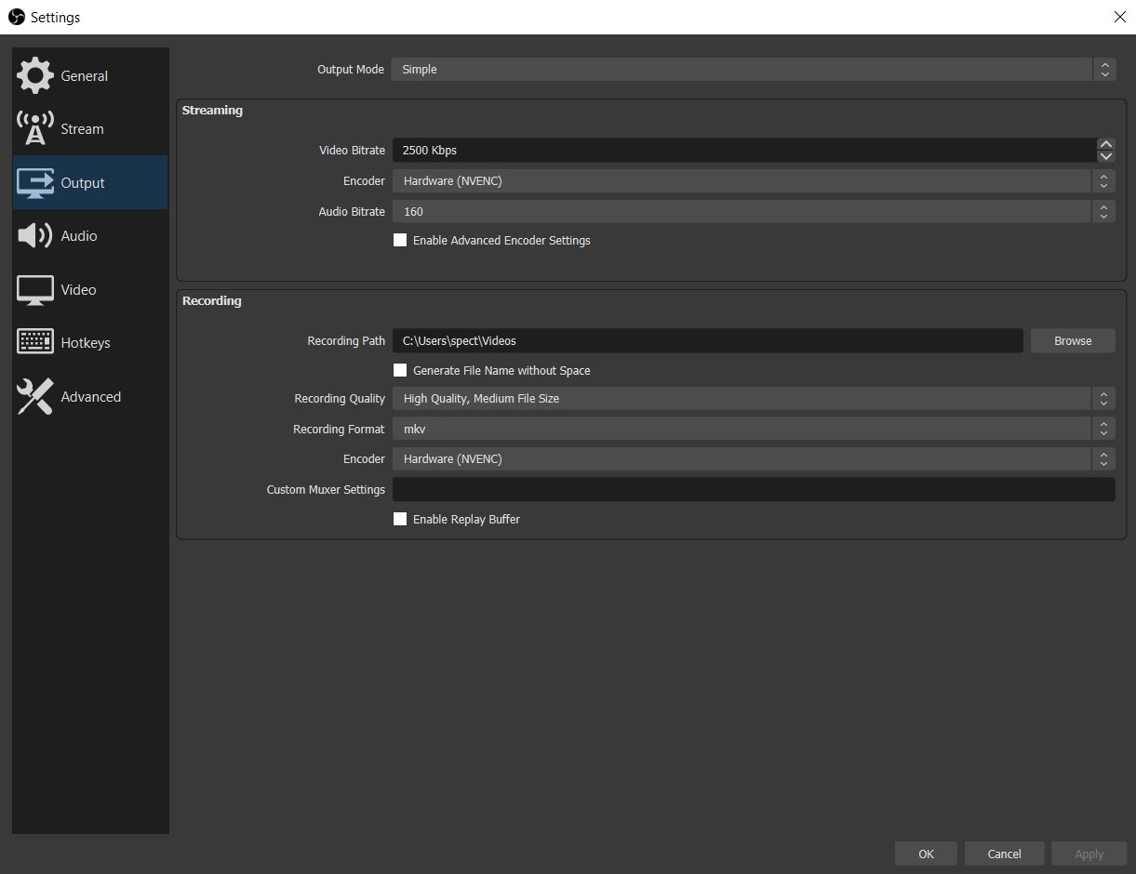Select the General settings gear icon
The width and height of the screenshot is (1136, 874).
point(34,75)
